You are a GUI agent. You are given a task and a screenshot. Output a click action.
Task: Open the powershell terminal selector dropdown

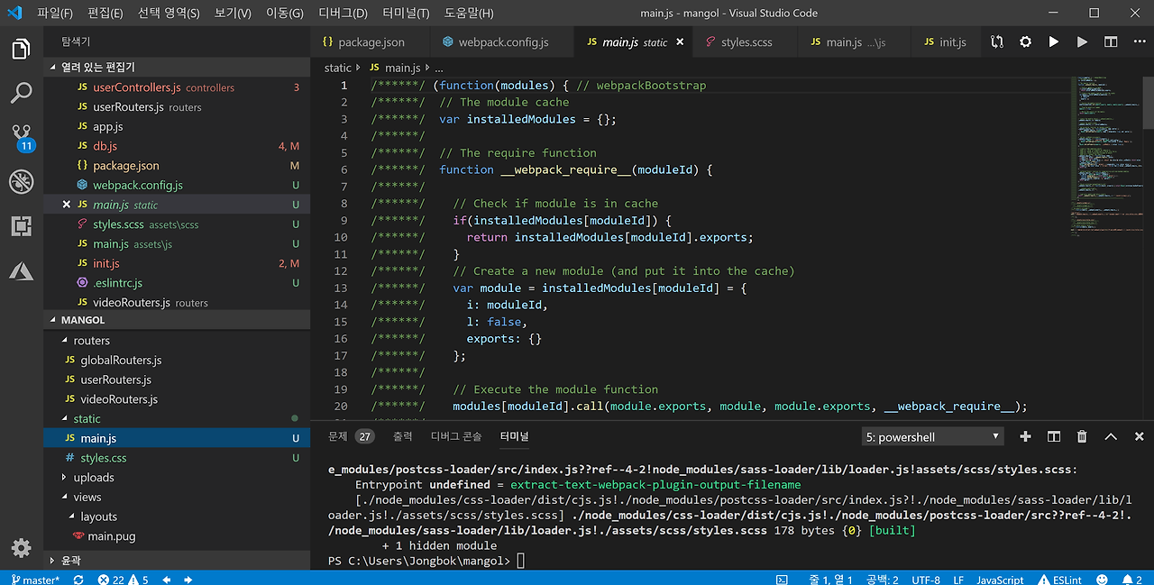(x=932, y=437)
